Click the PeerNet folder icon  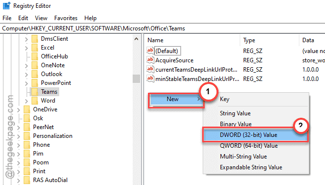27,127
